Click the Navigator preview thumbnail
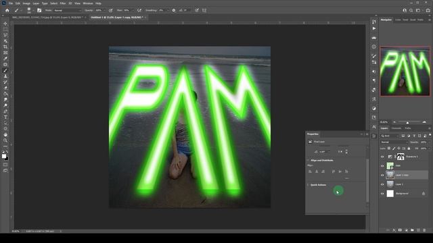 click(405, 71)
